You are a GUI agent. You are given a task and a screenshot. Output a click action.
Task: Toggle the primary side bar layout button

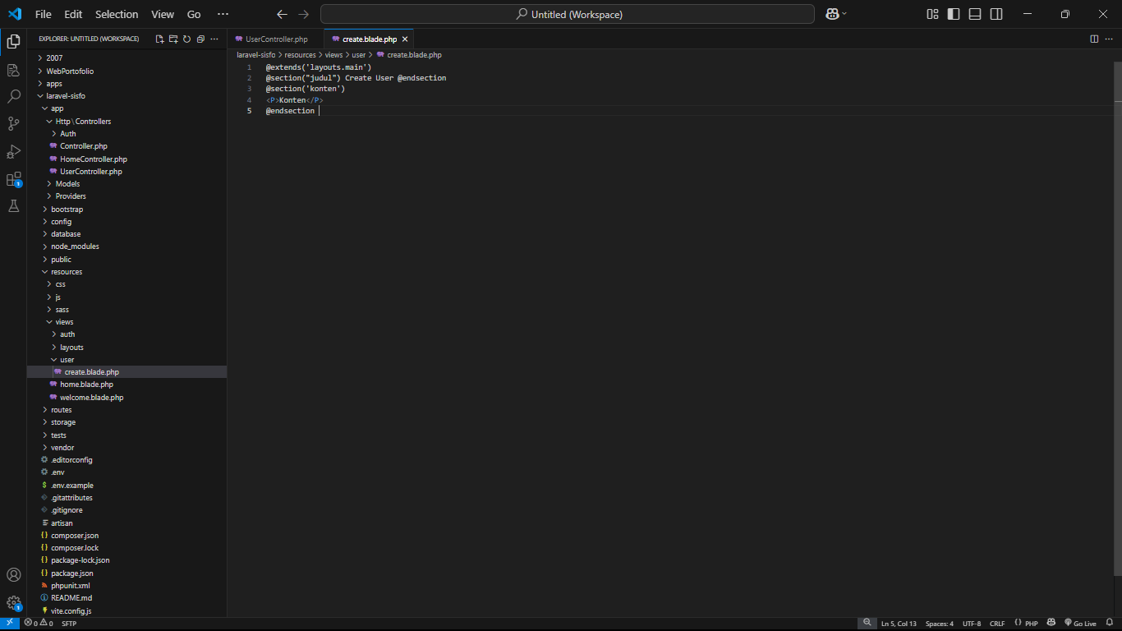(954, 14)
